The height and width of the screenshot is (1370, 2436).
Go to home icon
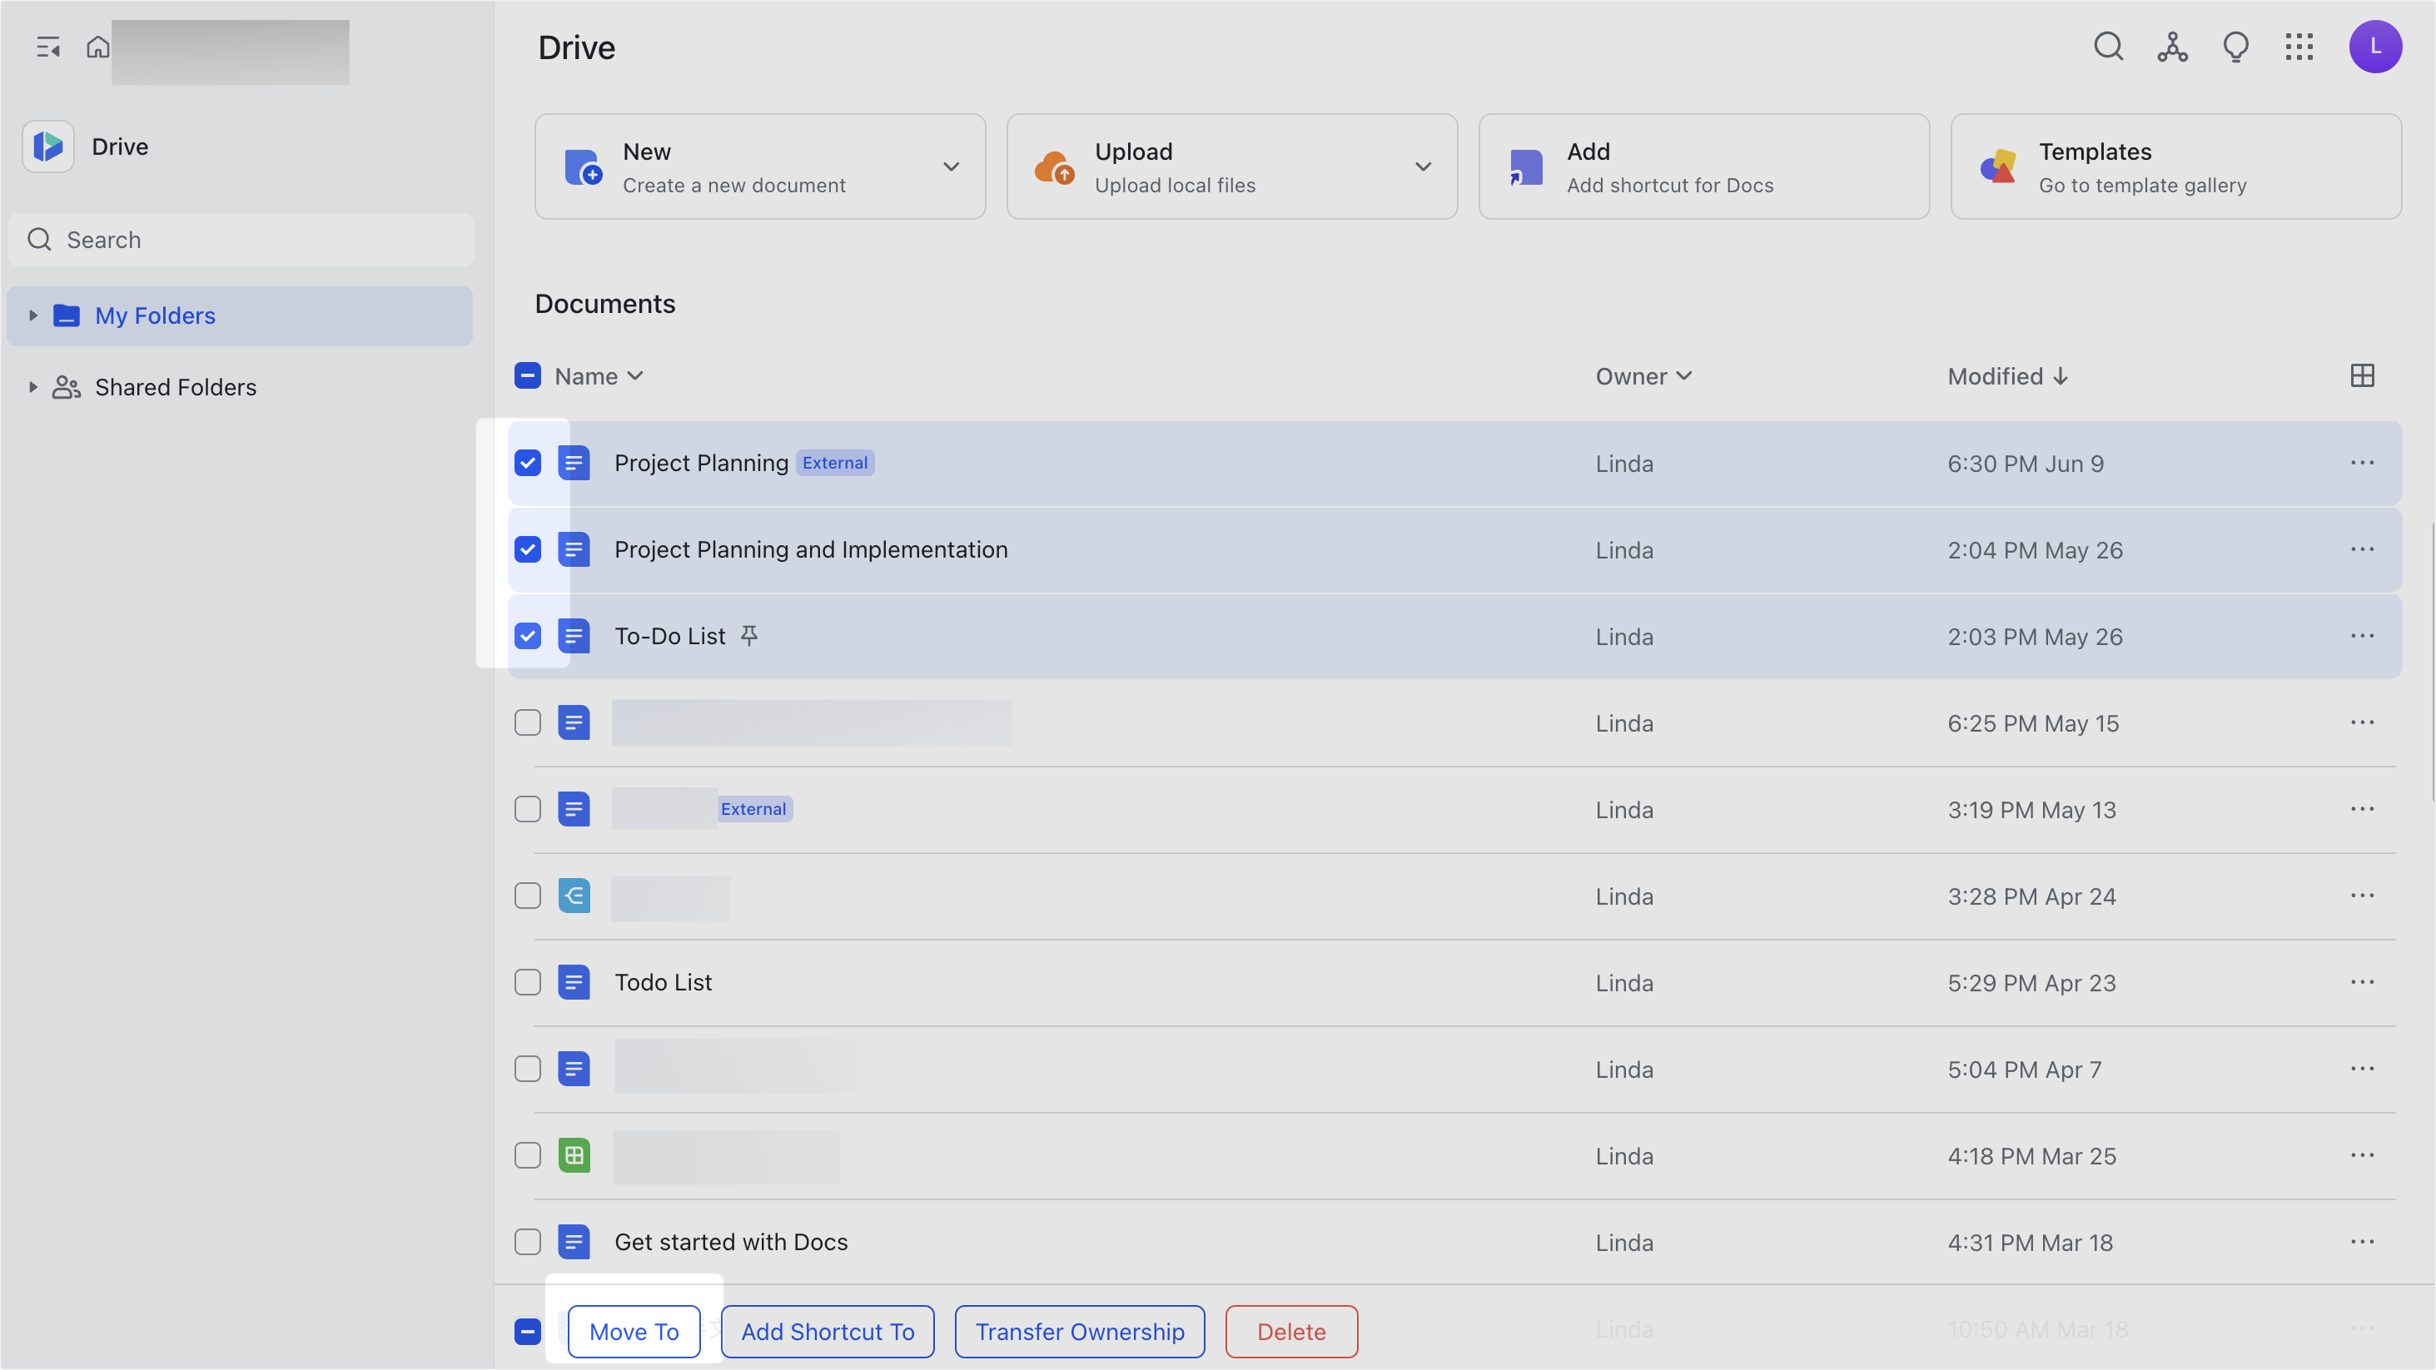coord(97,47)
